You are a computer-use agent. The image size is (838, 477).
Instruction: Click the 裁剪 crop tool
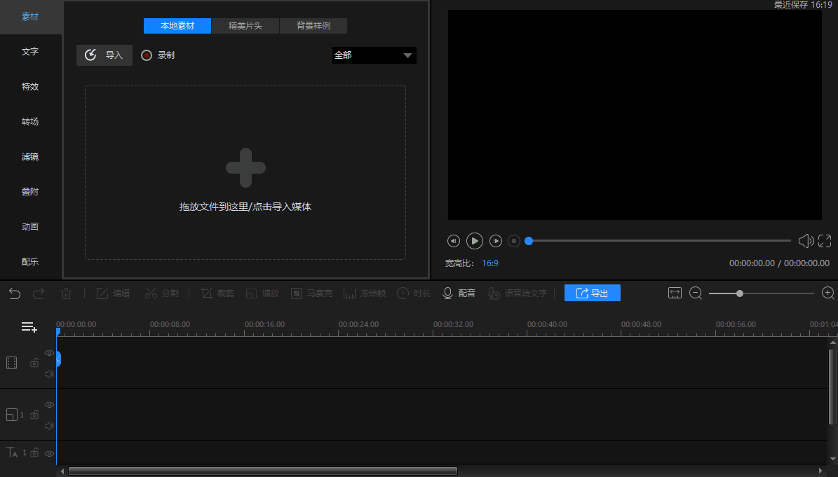point(217,293)
